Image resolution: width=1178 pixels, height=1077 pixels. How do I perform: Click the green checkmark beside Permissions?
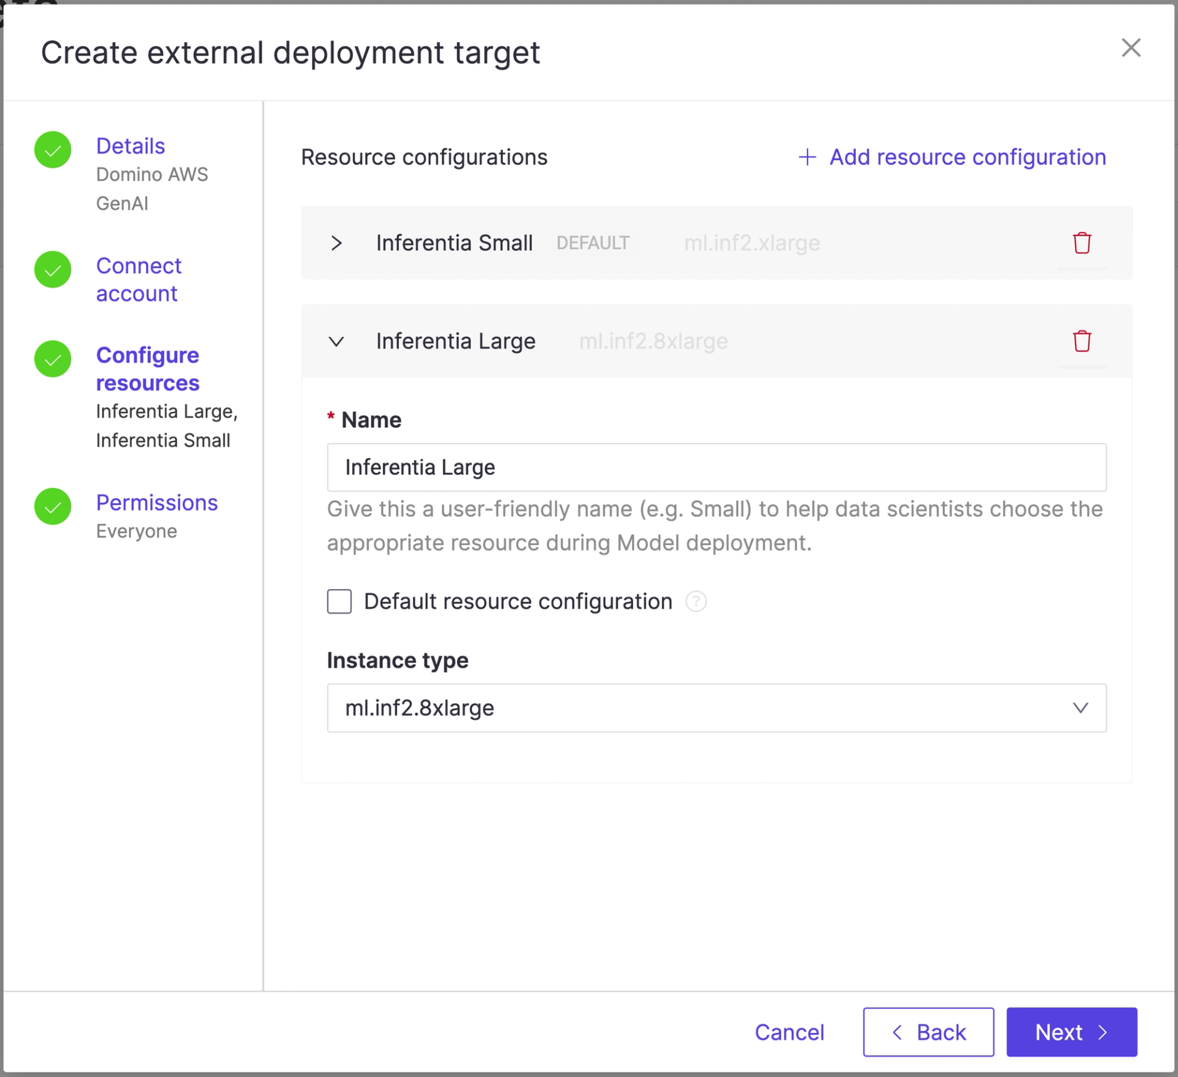(53, 506)
